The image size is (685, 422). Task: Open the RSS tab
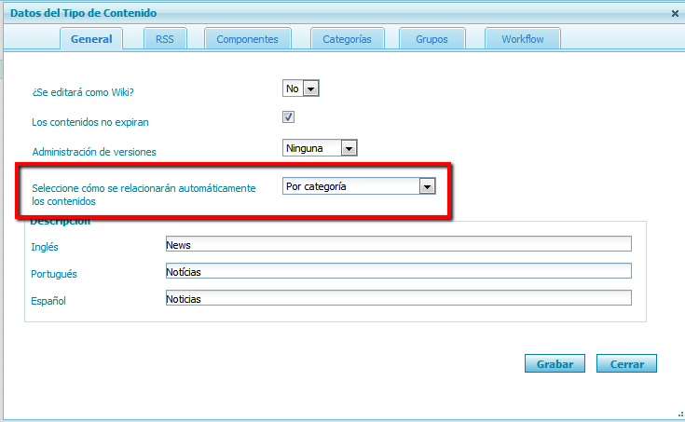tap(165, 39)
